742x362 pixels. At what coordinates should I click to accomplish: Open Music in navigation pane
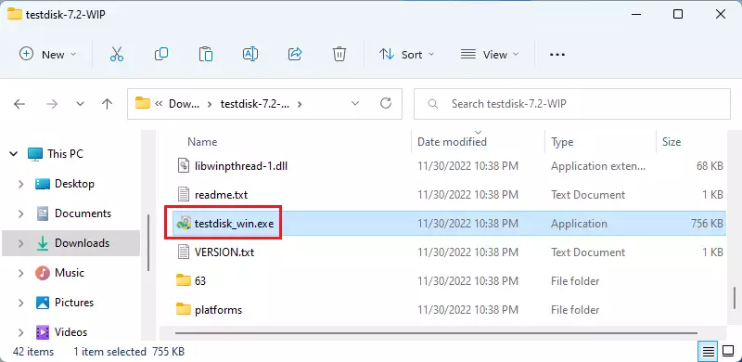69,273
